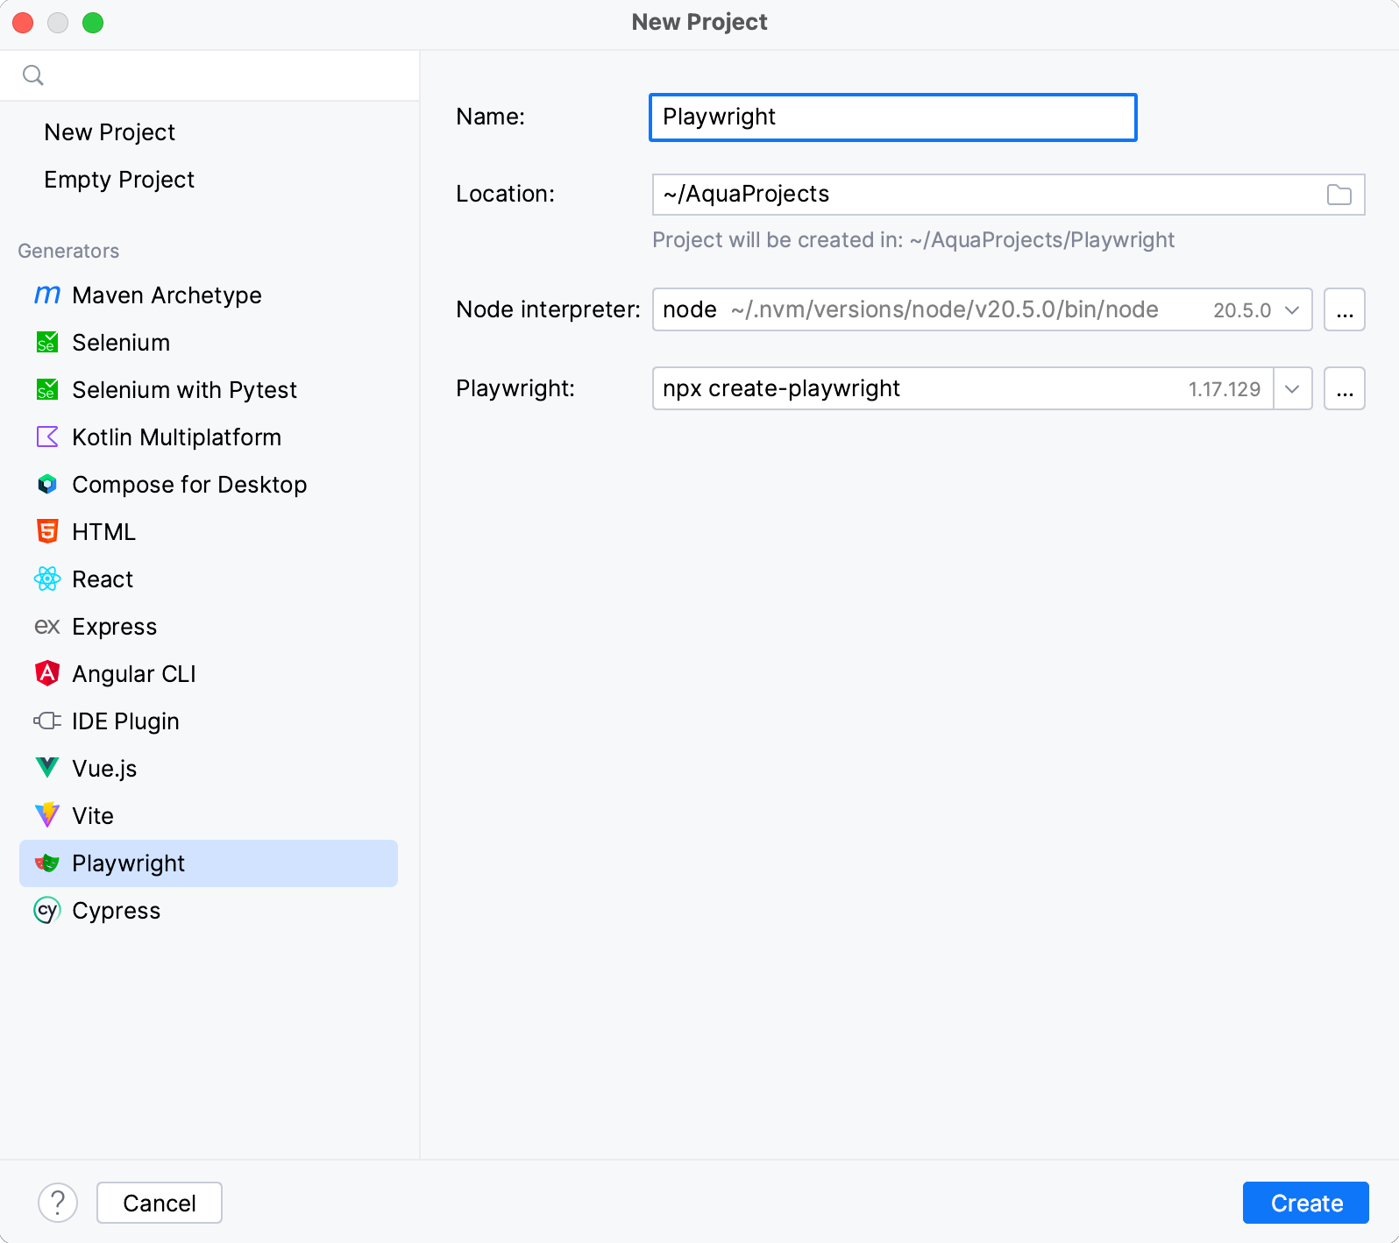The width and height of the screenshot is (1399, 1243).
Task: Close the New Project window
Action: (24, 23)
